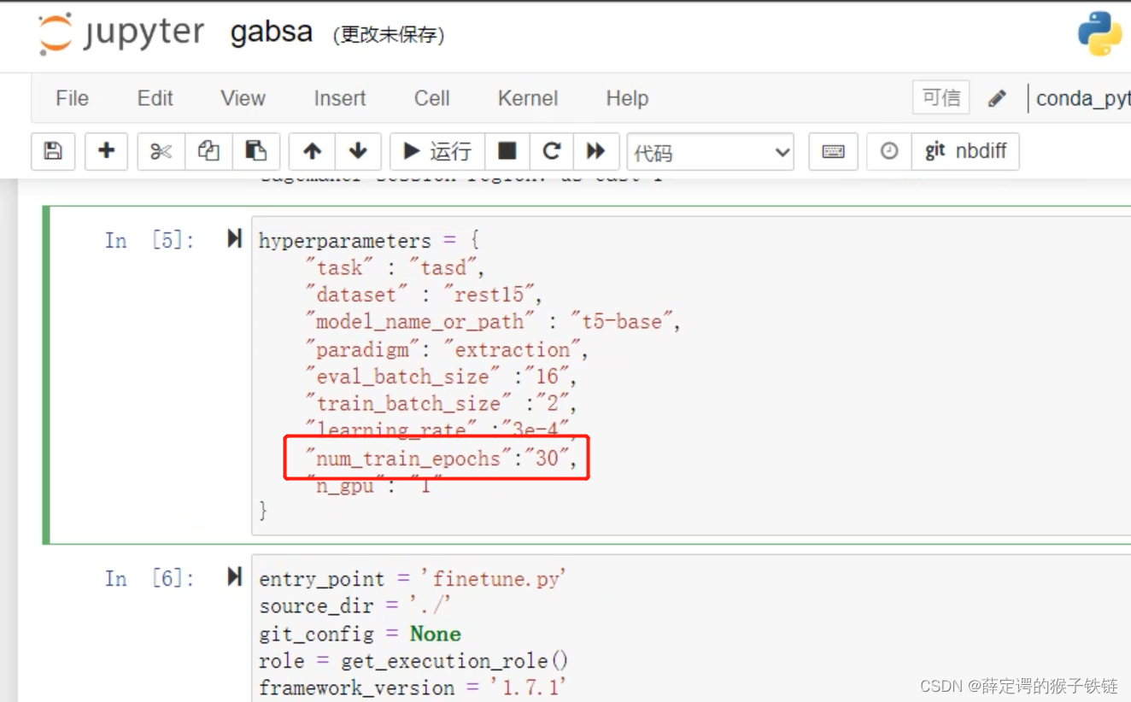This screenshot has height=702, width=1131.
Task: Rename the notebook title gabsa
Action: coord(272,33)
